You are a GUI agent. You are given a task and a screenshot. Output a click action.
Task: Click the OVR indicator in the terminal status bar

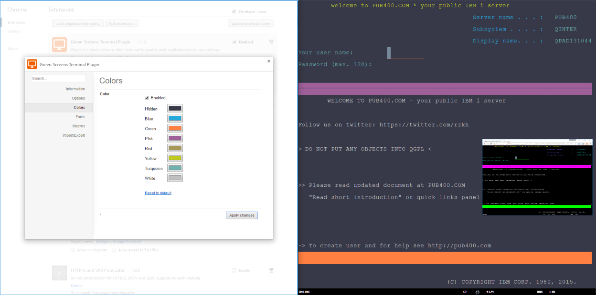(x=539, y=292)
